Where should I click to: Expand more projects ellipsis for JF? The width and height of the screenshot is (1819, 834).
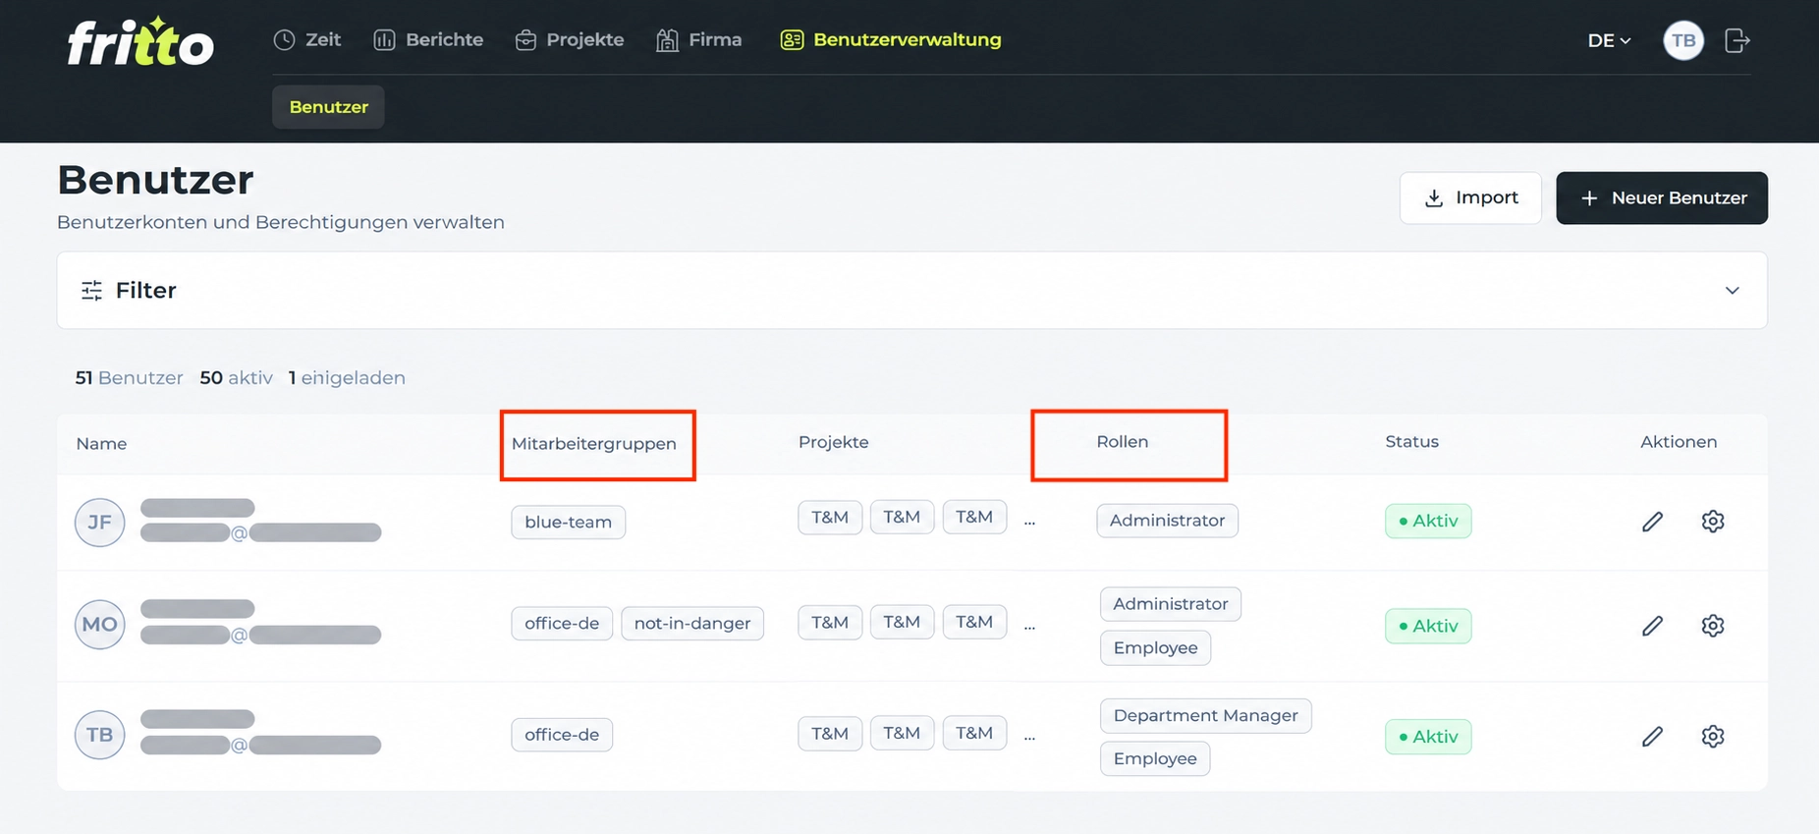(1029, 522)
